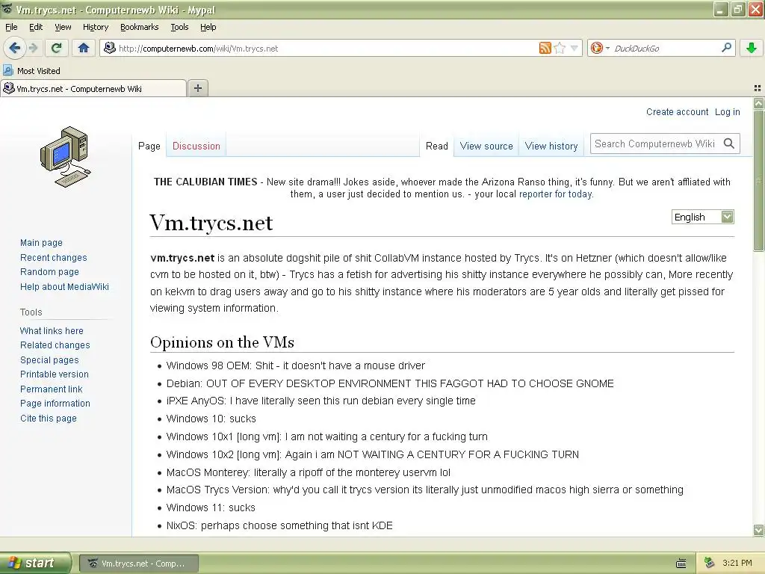Open Related changes link

[x=55, y=345]
